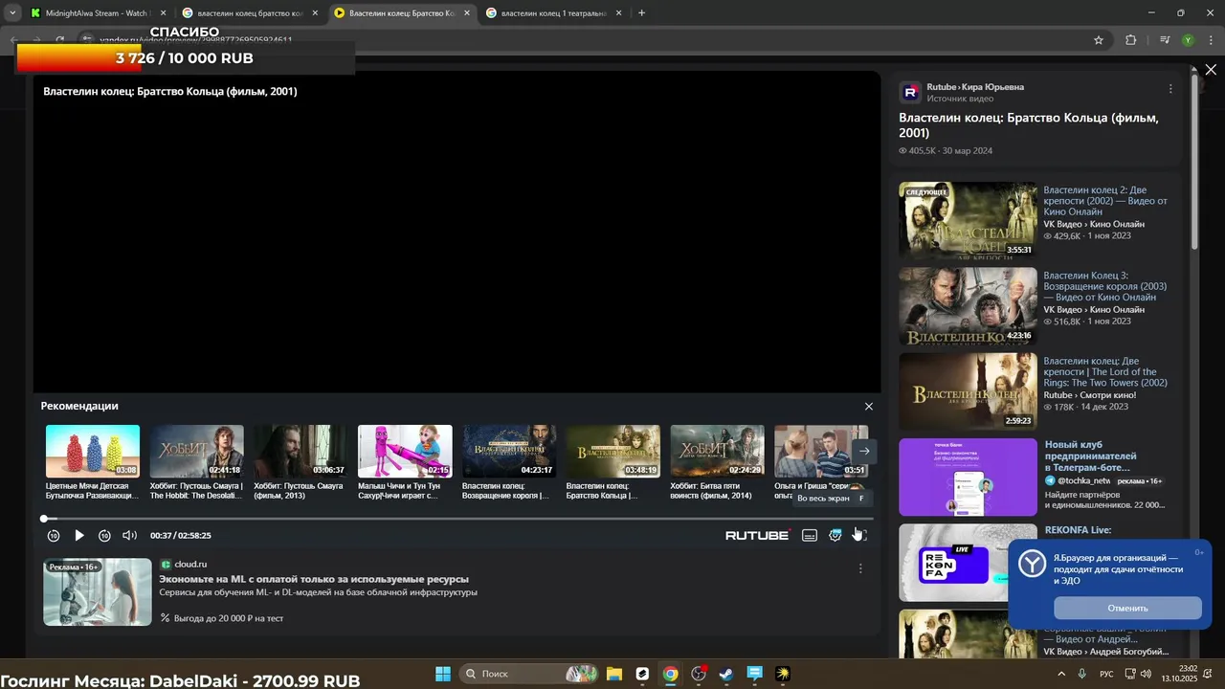Close the Рекомендации panel
The width and height of the screenshot is (1225, 689).
coord(869,407)
